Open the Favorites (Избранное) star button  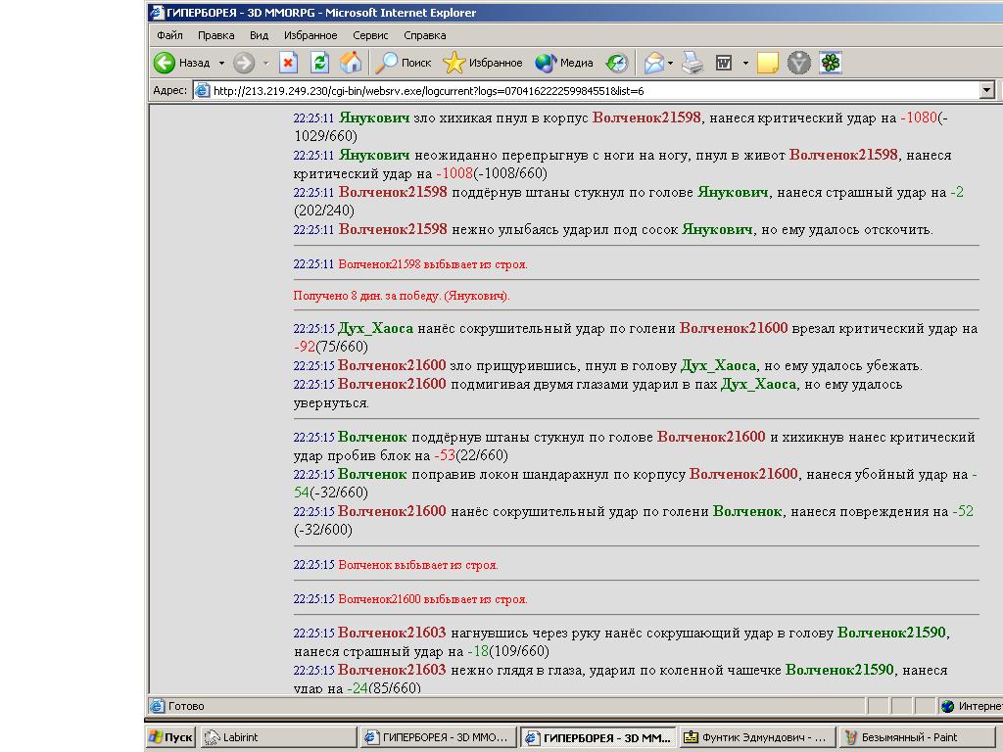click(x=483, y=63)
